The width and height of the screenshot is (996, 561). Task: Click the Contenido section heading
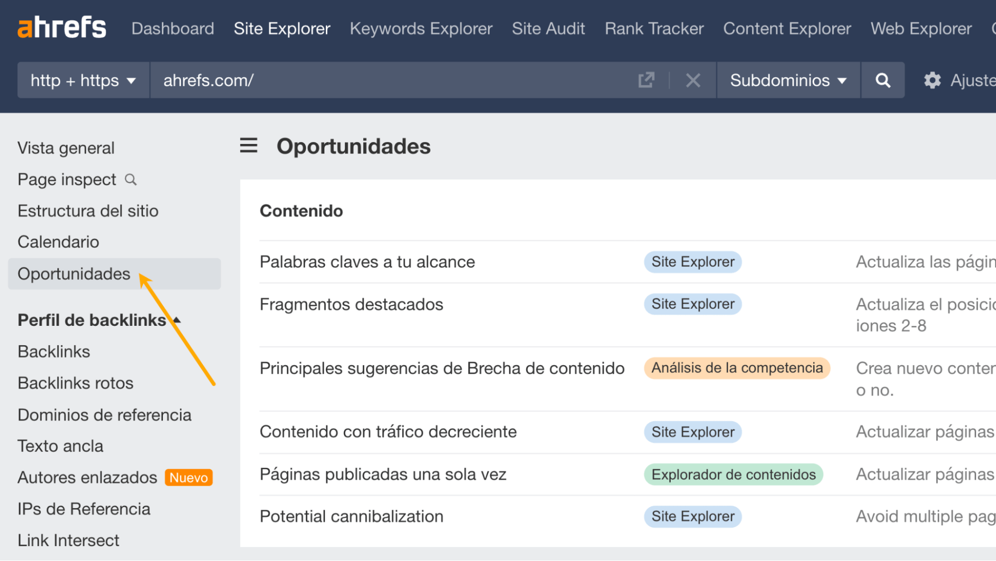tap(301, 211)
